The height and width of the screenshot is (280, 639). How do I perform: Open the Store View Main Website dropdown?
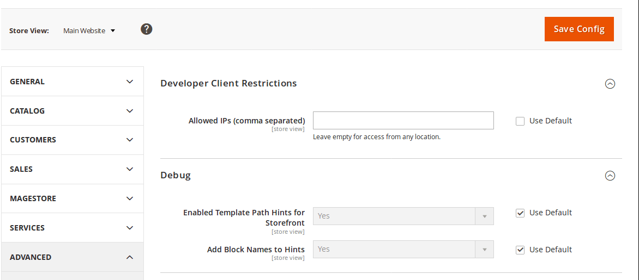(x=89, y=31)
